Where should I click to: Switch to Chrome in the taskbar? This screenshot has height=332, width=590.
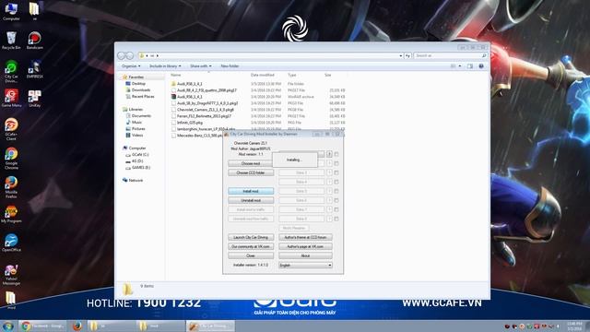pyautogui.click(x=43, y=326)
